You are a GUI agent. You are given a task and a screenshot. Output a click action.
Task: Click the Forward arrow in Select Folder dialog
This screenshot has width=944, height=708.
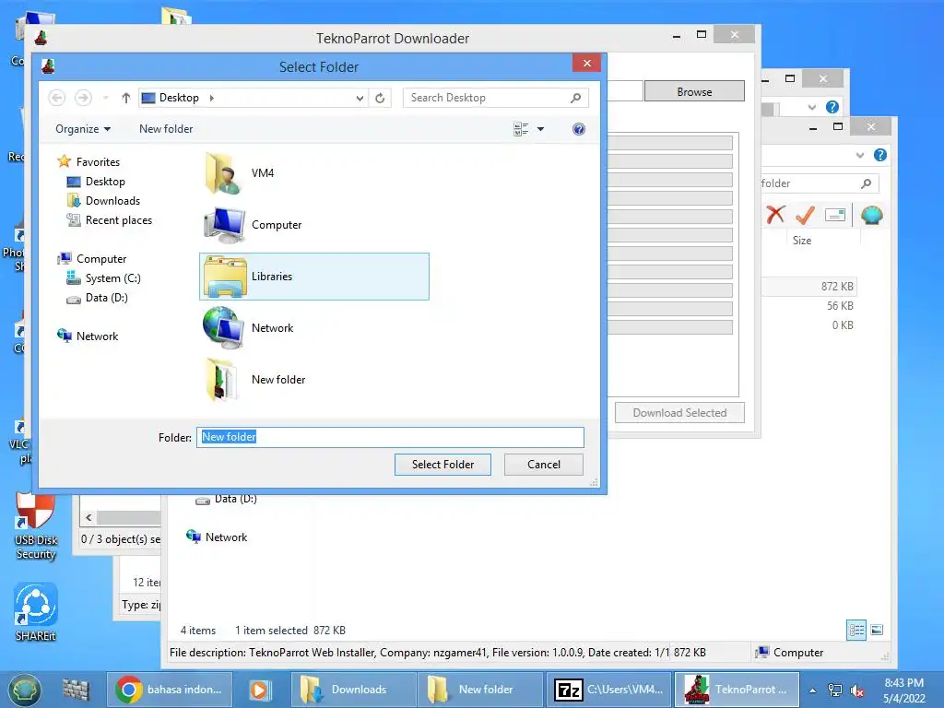coord(83,98)
